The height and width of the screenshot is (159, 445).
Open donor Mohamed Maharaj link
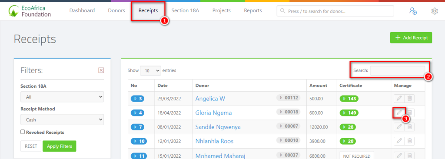(x=220, y=156)
